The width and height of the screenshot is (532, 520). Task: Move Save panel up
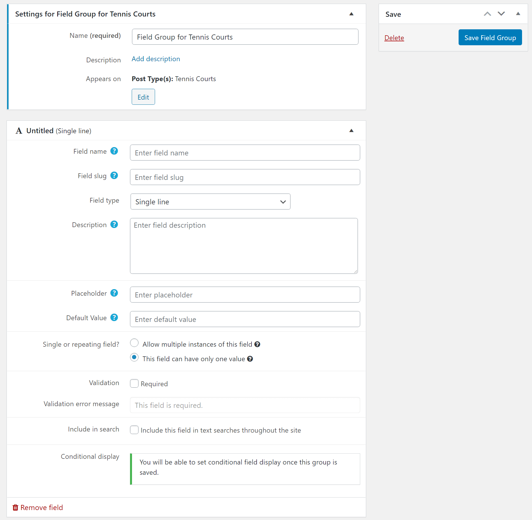pos(488,14)
